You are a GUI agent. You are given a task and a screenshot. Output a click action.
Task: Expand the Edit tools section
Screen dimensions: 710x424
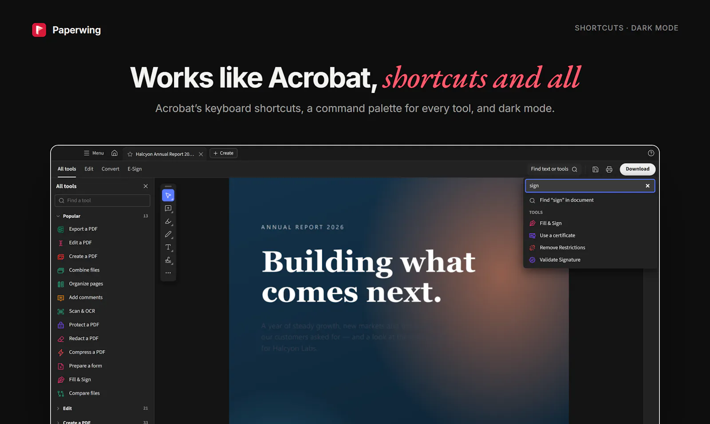pyautogui.click(x=58, y=408)
